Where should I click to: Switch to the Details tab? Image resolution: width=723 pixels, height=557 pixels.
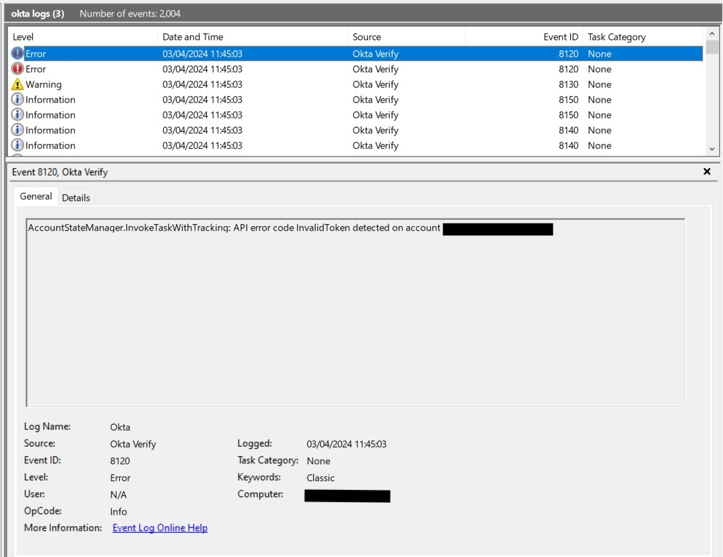pos(76,197)
